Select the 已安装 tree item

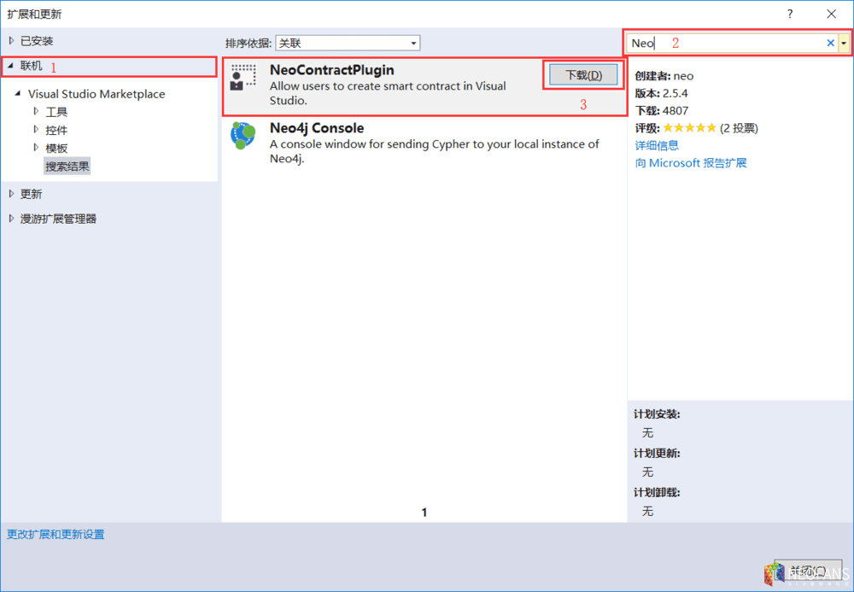pyautogui.click(x=37, y=41)
